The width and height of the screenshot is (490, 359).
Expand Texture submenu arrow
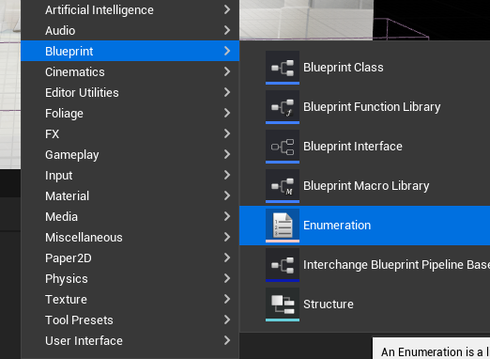227,299
